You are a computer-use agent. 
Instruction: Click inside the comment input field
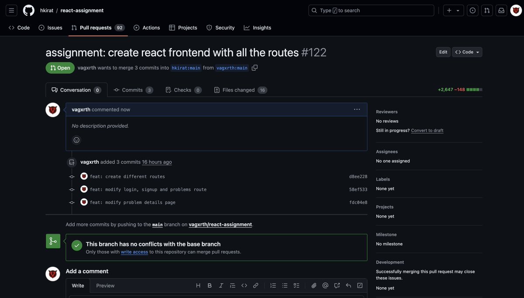click(216, 296)
